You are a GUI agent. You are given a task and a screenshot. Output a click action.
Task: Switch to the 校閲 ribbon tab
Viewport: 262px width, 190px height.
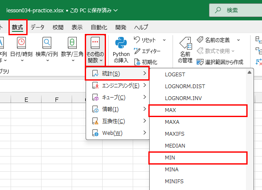[x=58, y=27]
